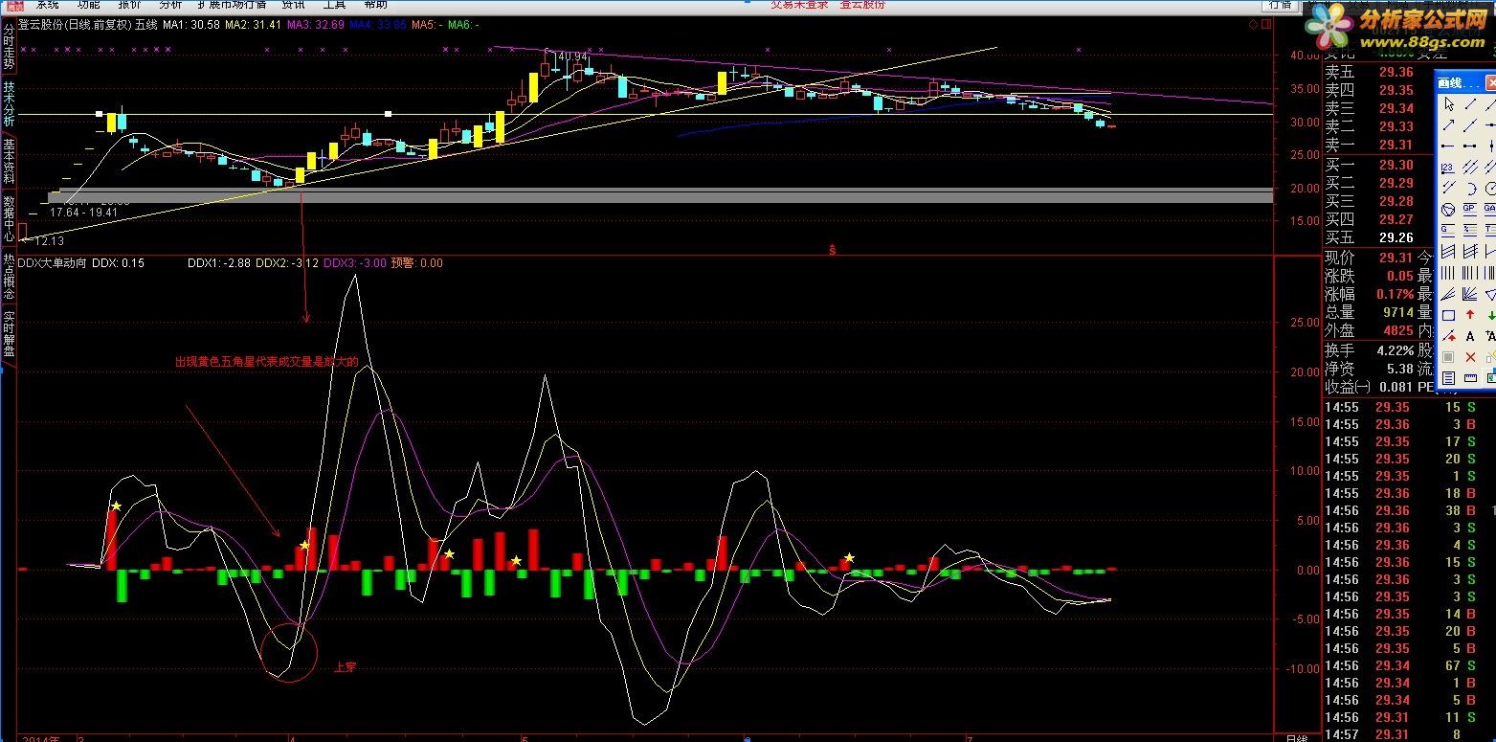Click the red X delete drawing tool
1496x742 pixels.
pos(1470,356)
